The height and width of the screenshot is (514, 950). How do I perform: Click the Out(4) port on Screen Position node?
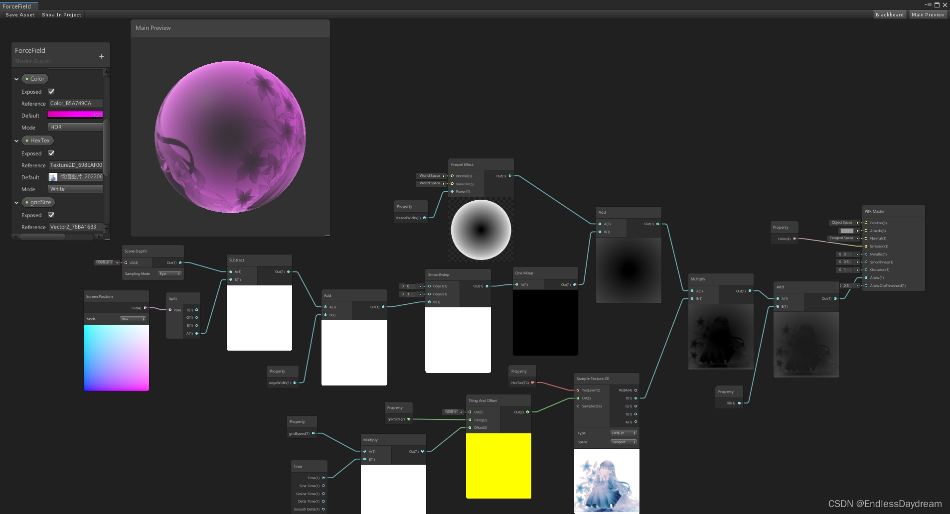pyautogui.click(x=144, y=307)
